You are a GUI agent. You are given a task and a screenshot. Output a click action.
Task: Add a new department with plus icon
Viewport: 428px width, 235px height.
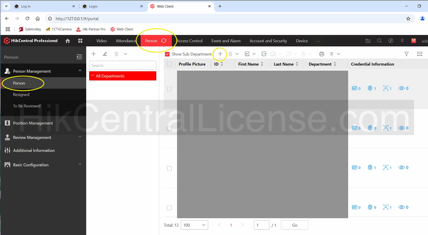tap(94, 54)
